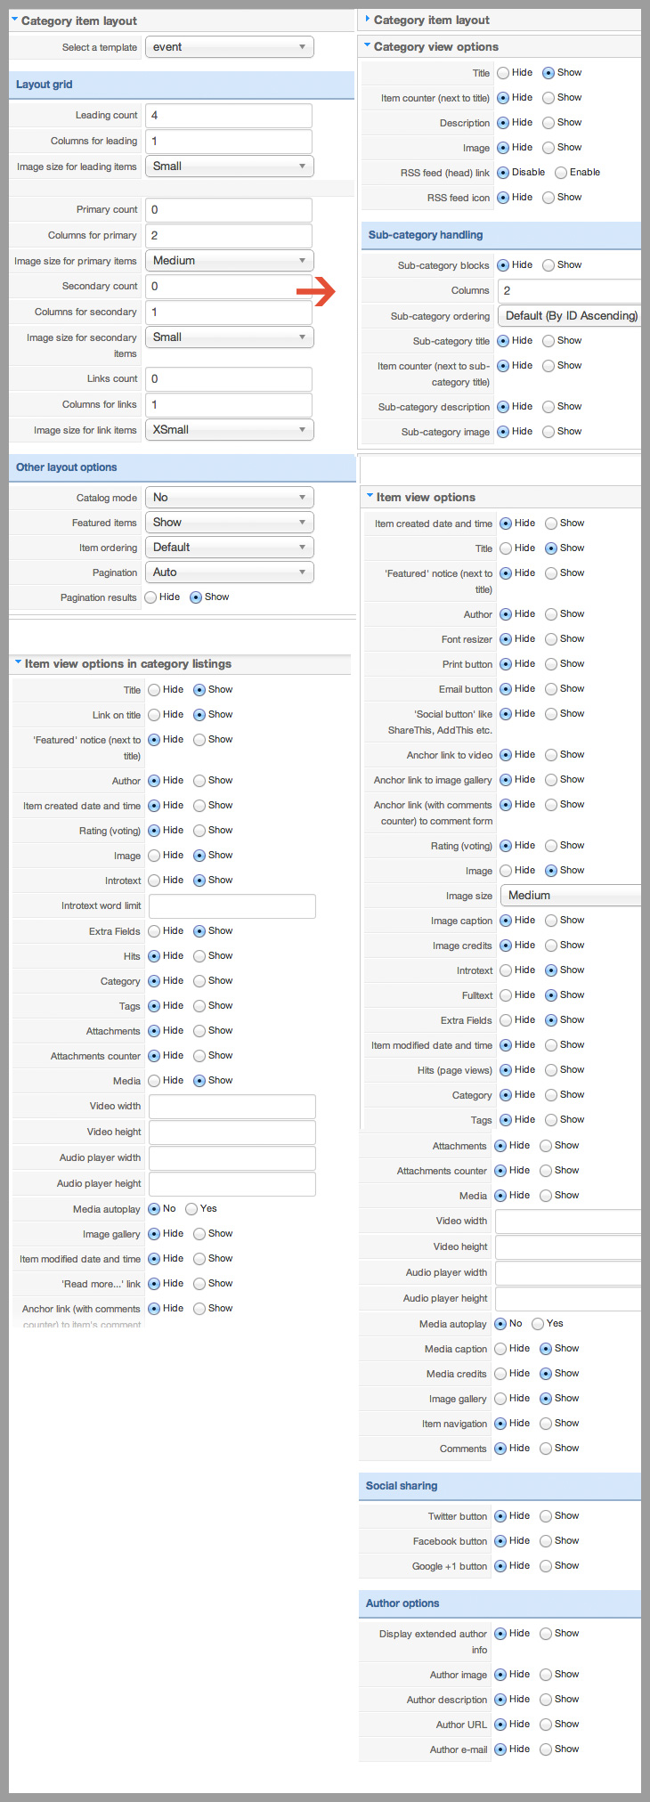
Task: Click the Leading count input field
Action: point(229,116)
